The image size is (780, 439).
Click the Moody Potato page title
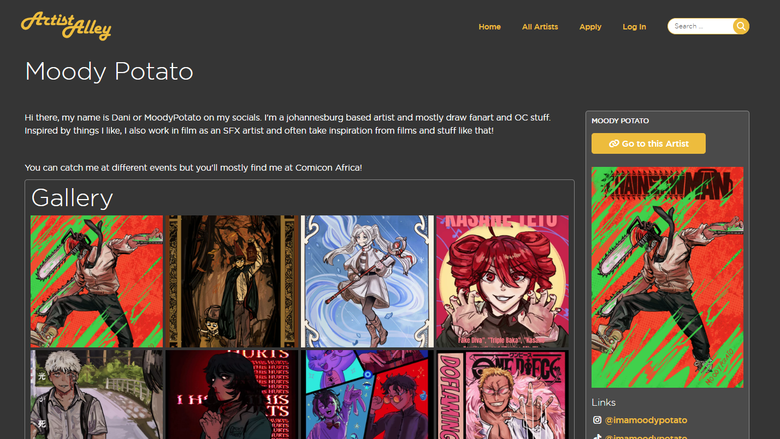click(x=109, y=71)
